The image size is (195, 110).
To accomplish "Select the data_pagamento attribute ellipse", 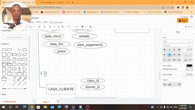I will (90, 45).
